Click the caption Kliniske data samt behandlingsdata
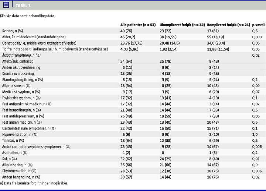Screen dimensions: 266x191 click(28, 16)
